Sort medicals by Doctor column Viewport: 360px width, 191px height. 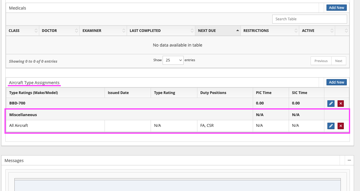[59, 31]
